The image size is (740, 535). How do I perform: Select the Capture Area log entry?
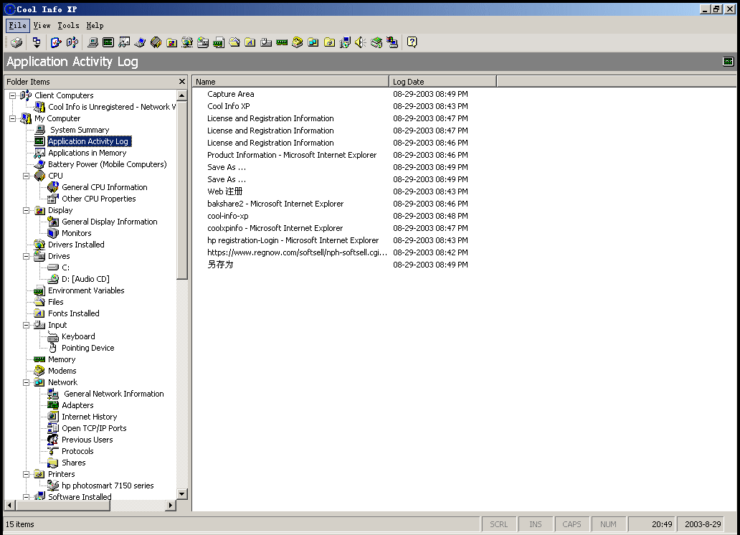(x=230, y=94)
